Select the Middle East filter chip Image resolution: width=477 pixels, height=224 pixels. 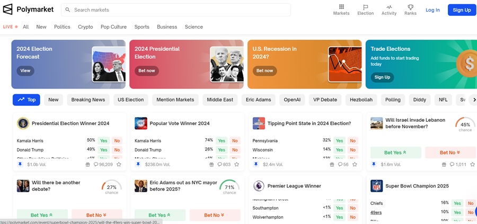(220, 100)
